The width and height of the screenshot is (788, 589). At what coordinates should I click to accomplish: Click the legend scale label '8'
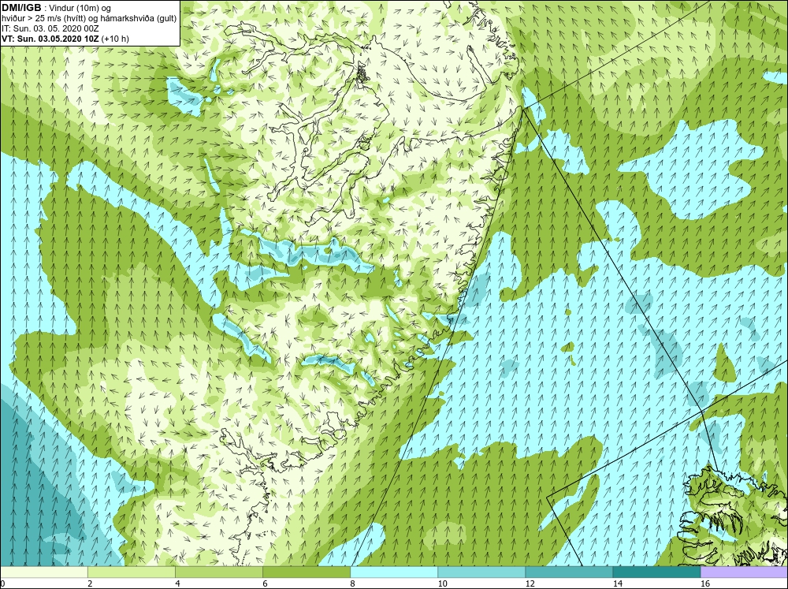[x=353, y=583]
